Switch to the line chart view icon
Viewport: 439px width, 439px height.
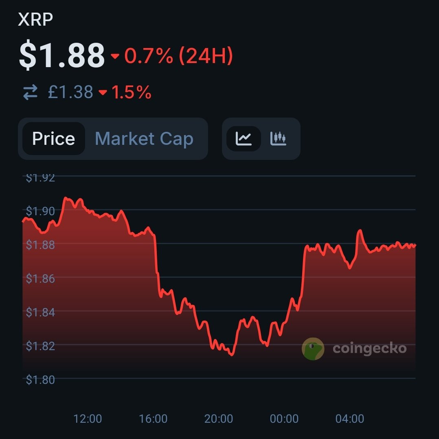point(244,139)
